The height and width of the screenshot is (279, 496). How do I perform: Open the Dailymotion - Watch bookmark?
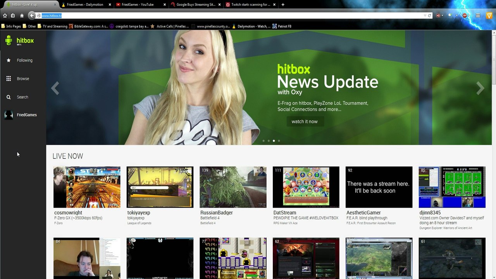pos(251,26)
